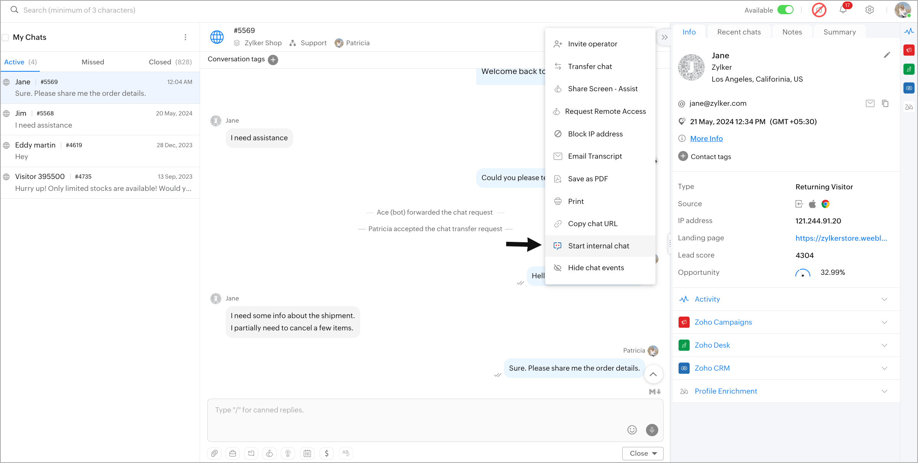The height and width of the screenshot is (463, 918).
Task: Edit Jane's profile with pencil icon
Action: 887,55
